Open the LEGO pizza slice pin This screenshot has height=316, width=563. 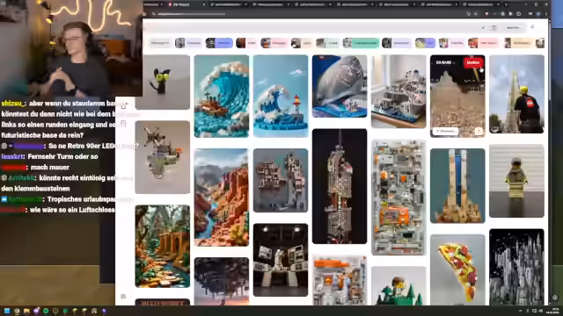click(x=457, y=269)
